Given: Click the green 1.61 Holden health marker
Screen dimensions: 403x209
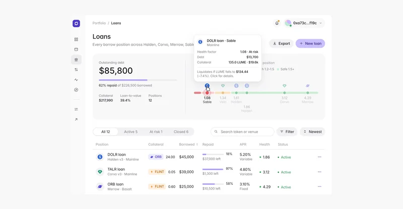Looking at the screenshot, I should pyautogui.click(x=236, y=93).
